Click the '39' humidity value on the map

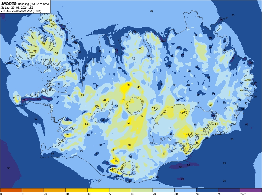[128, 85]
